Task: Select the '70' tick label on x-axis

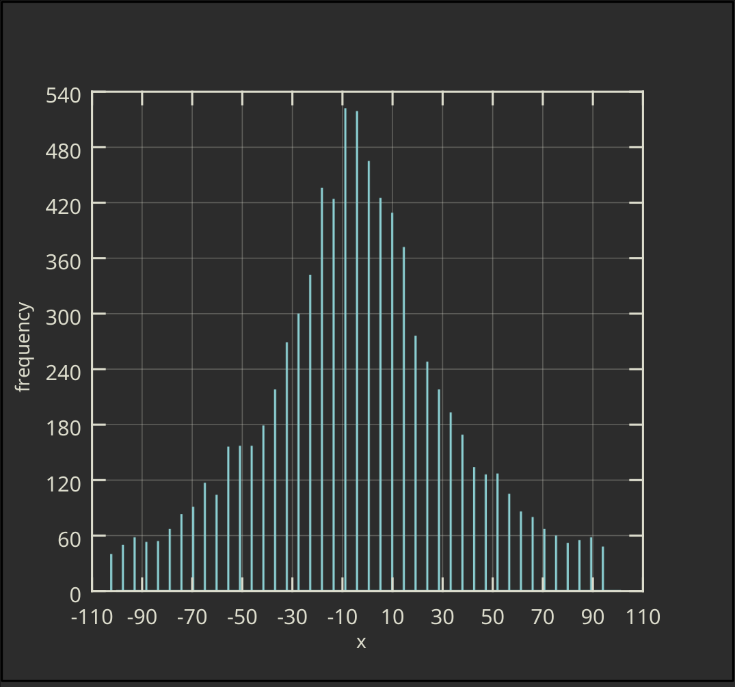Action: 543,617
